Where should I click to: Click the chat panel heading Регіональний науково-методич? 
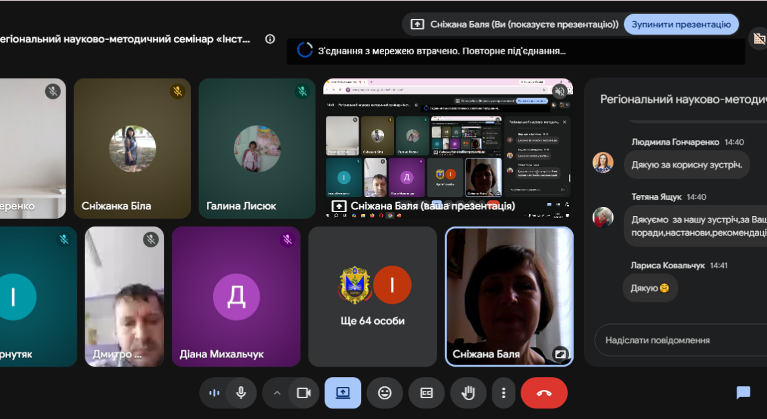[683, 100]
